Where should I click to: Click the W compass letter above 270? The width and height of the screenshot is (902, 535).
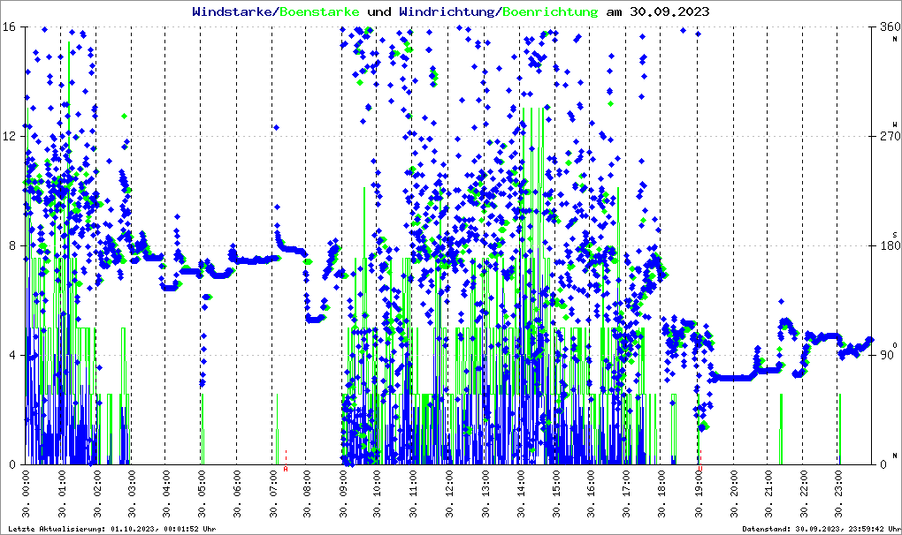[895, 124]
